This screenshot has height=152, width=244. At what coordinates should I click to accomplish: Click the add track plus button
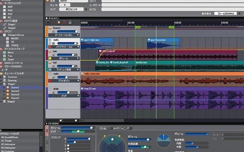(x=48, y=22)
